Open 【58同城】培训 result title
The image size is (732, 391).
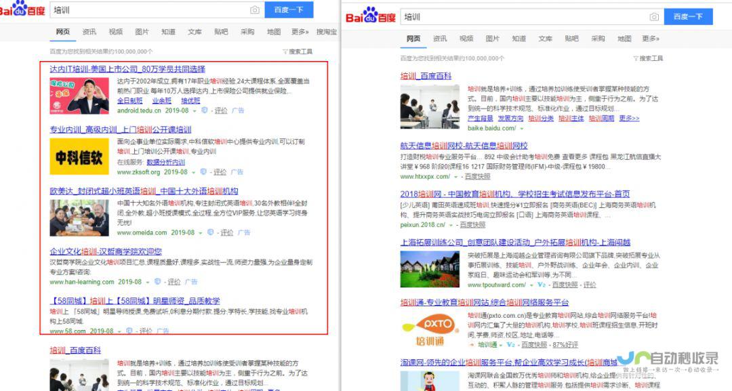(x=135, y=301)
